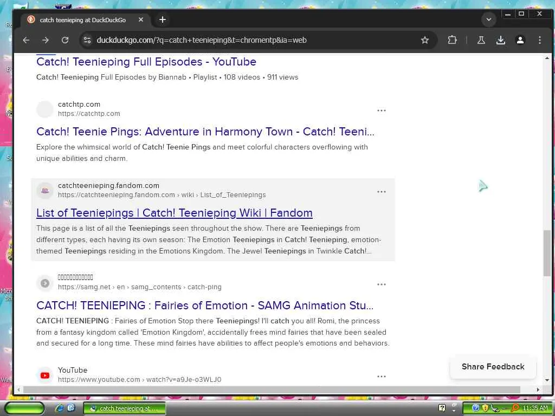Click the scroll up arrow
Viewport: 555px width, 416px height.
pos(547,58)
